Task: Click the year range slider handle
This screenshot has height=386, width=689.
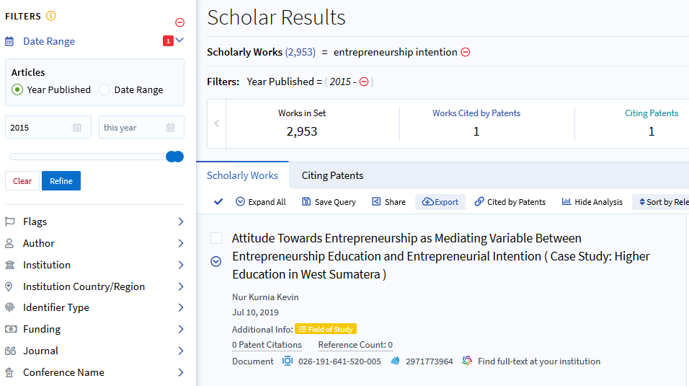Action: [174, 157]
